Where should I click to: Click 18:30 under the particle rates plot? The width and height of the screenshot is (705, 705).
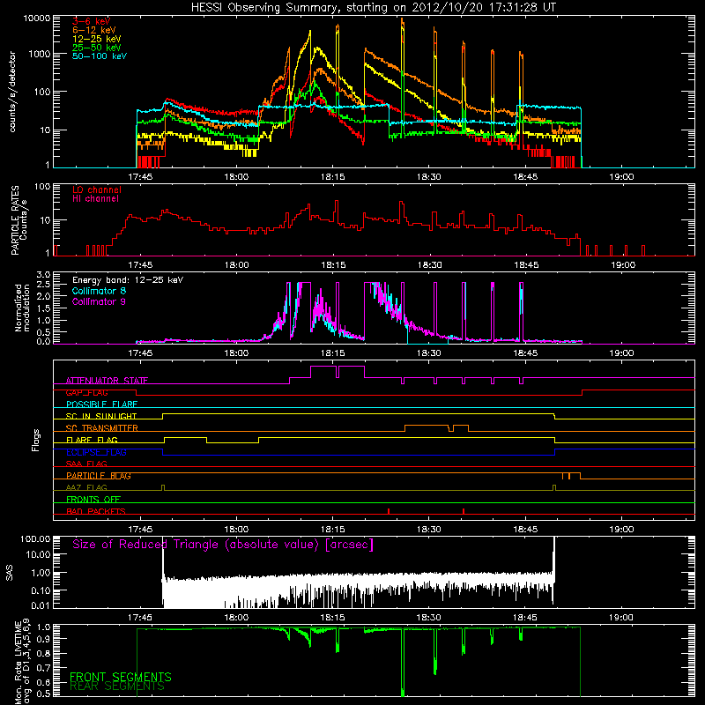(429, 265)
